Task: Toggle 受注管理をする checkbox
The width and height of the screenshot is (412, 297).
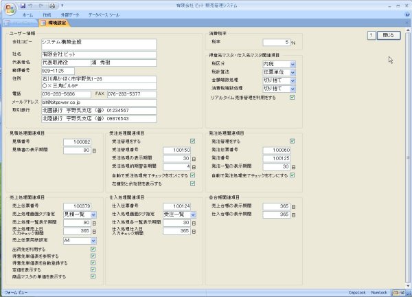Action: [192, 141]
